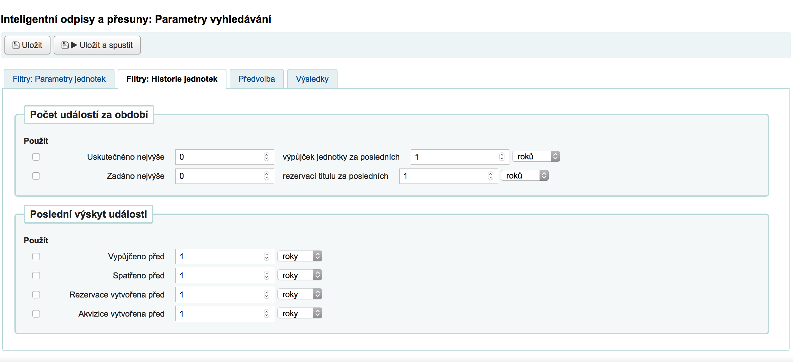Click the Rezervace vytvořena před number field

tap(225, 295)
